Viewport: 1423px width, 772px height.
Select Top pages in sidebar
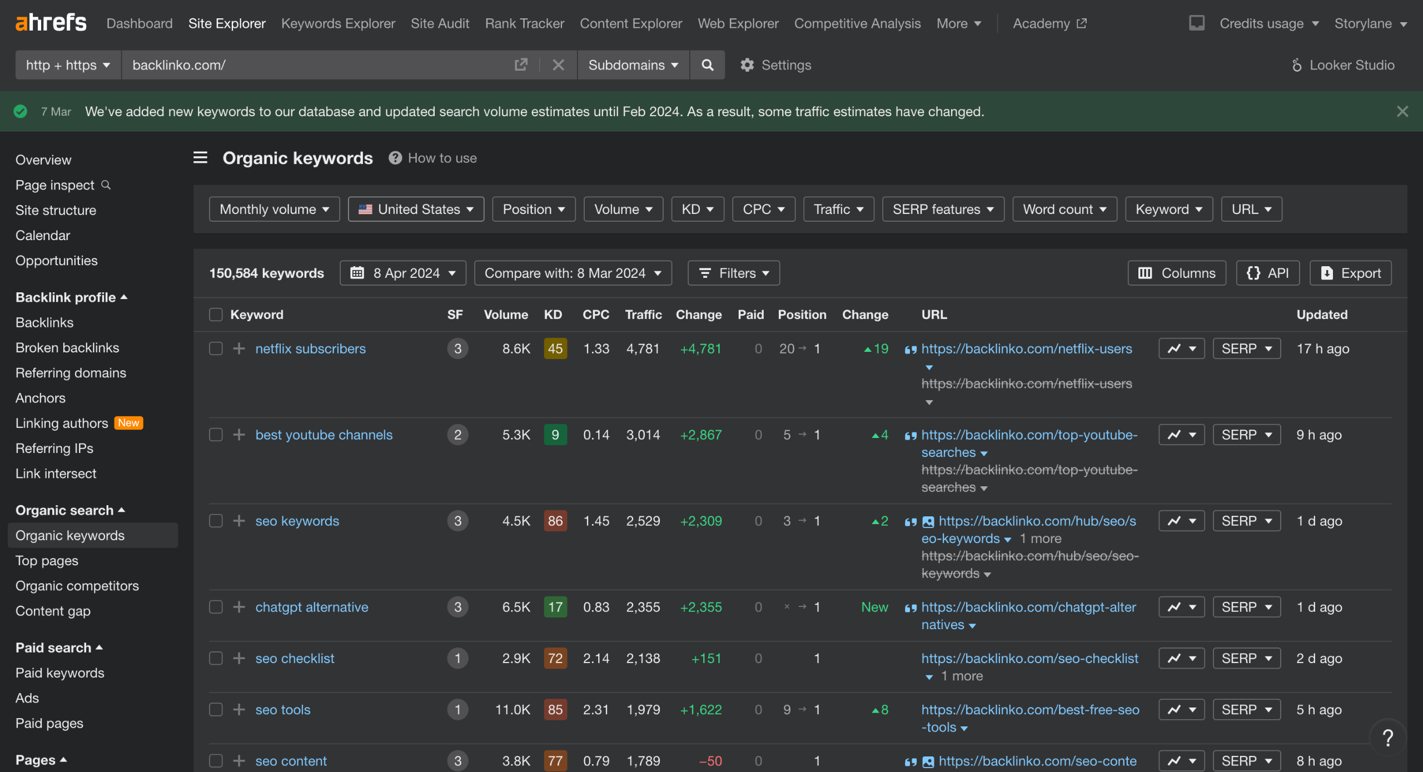[47, 560]
